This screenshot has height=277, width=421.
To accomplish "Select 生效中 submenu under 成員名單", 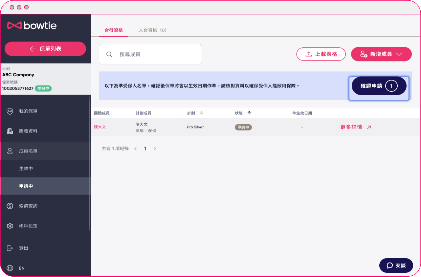I will click(x=26, y=169).
